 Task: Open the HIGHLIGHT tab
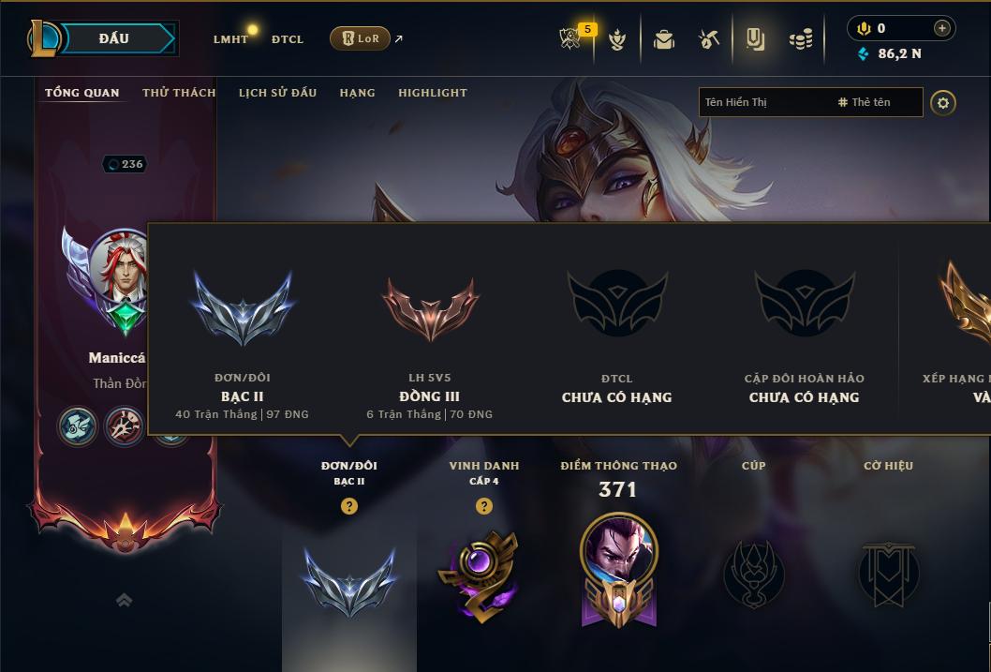coord(433,92)
